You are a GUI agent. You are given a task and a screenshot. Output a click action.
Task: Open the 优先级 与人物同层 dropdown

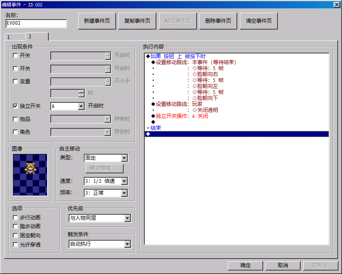(x=128, y=218)
